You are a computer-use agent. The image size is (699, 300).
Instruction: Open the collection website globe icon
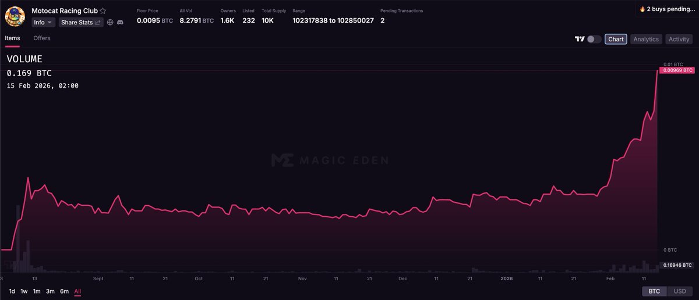click(110, 22)
